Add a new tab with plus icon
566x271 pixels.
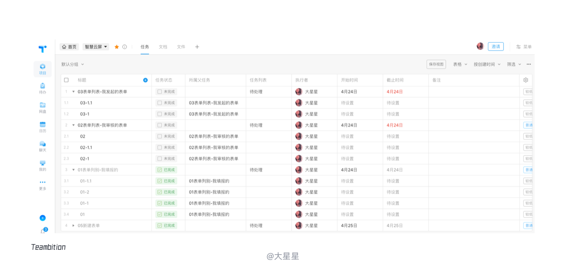click(197, 47)
